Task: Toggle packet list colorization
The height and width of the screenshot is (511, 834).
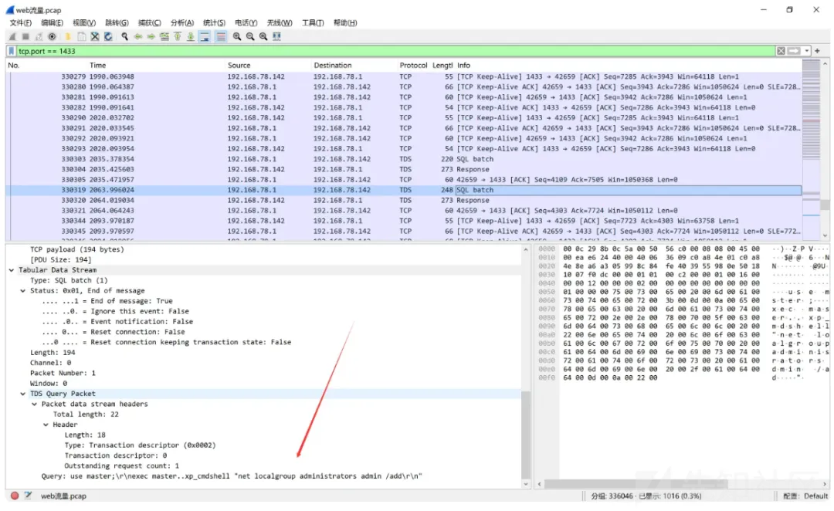Action: coord(221,36)
